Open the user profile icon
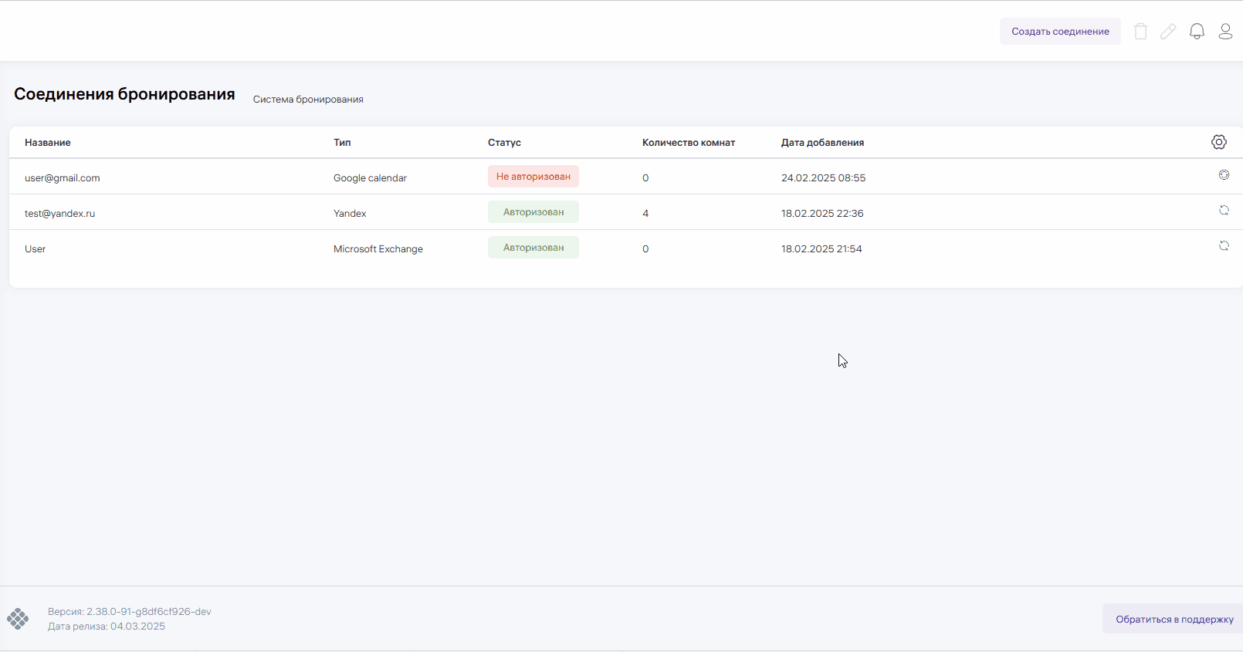This screenshot has height=652, width=1243. pyautogui.click(x=1225, y=32)
